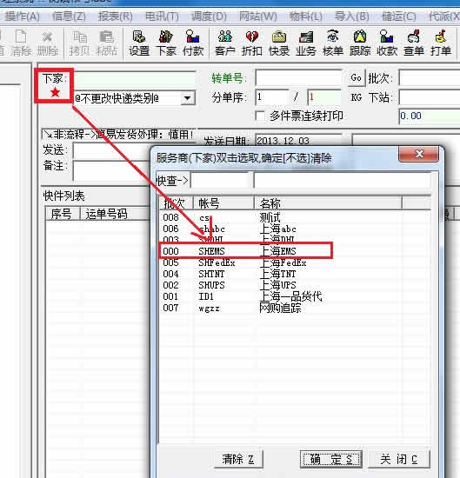Select the 网购追踪 row
460x478 pixels.
(295, 308)
